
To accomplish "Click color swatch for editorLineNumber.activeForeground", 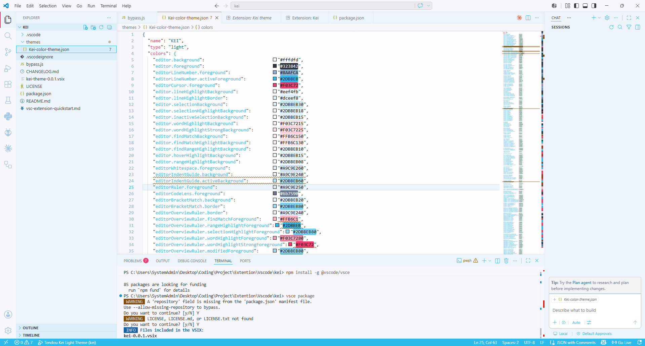I will pos(275,79).
